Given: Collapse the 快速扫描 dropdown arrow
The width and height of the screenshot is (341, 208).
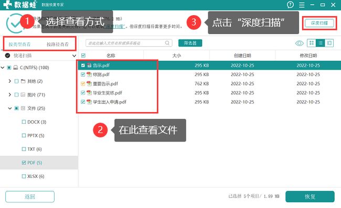Looking at the screenshot, I should click(x=74, y=56).
